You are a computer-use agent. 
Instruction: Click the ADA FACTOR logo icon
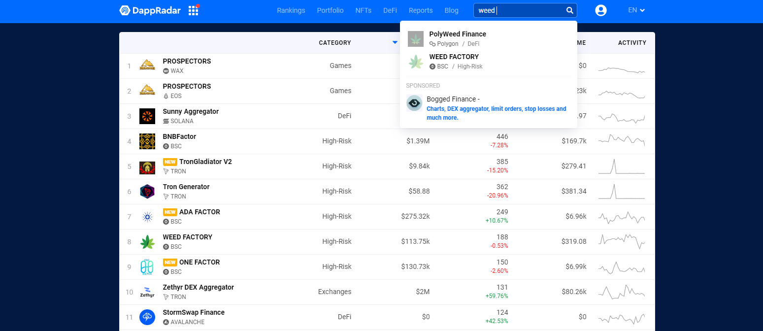[147, 217]
